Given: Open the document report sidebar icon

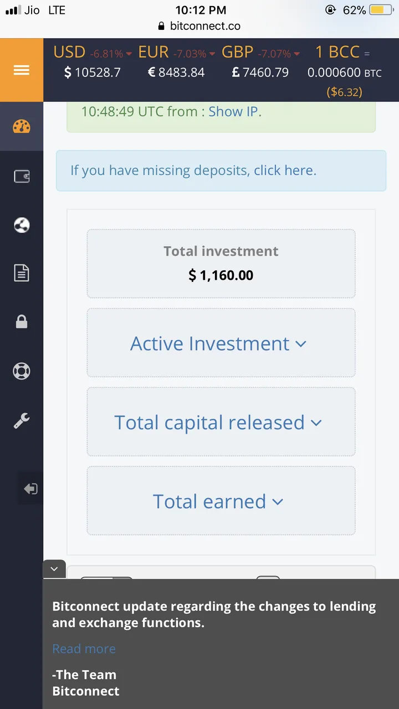Looking at the screenshot, I should pyautogui.click(x=22, y=273).
